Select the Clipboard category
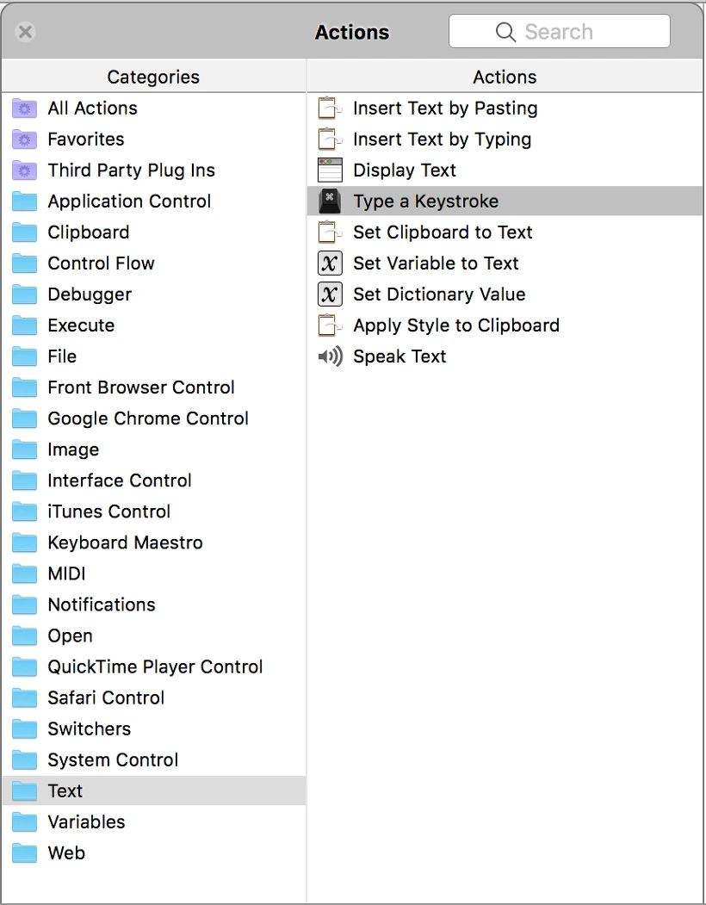Screen dimensions: 706x905 coord(153,232)
